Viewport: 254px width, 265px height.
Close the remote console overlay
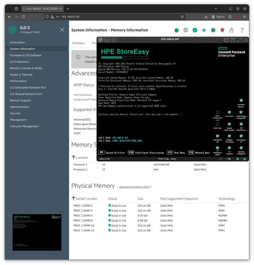pos(246,40)
